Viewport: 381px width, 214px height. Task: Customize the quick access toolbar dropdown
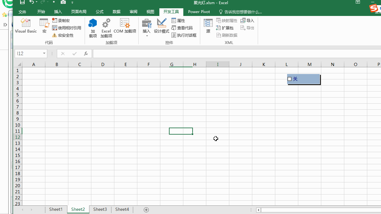pos(72,3)
